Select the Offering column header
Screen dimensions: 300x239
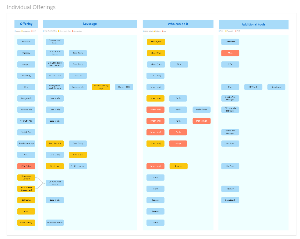point(26,24)
